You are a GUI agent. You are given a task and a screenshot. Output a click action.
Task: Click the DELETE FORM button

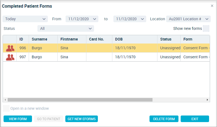164,119
